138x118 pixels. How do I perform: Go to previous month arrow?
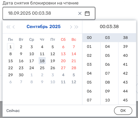[13, 27]
